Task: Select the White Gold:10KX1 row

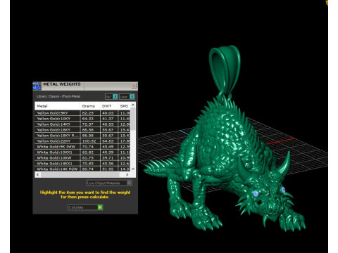Action: tap(82, 153)
